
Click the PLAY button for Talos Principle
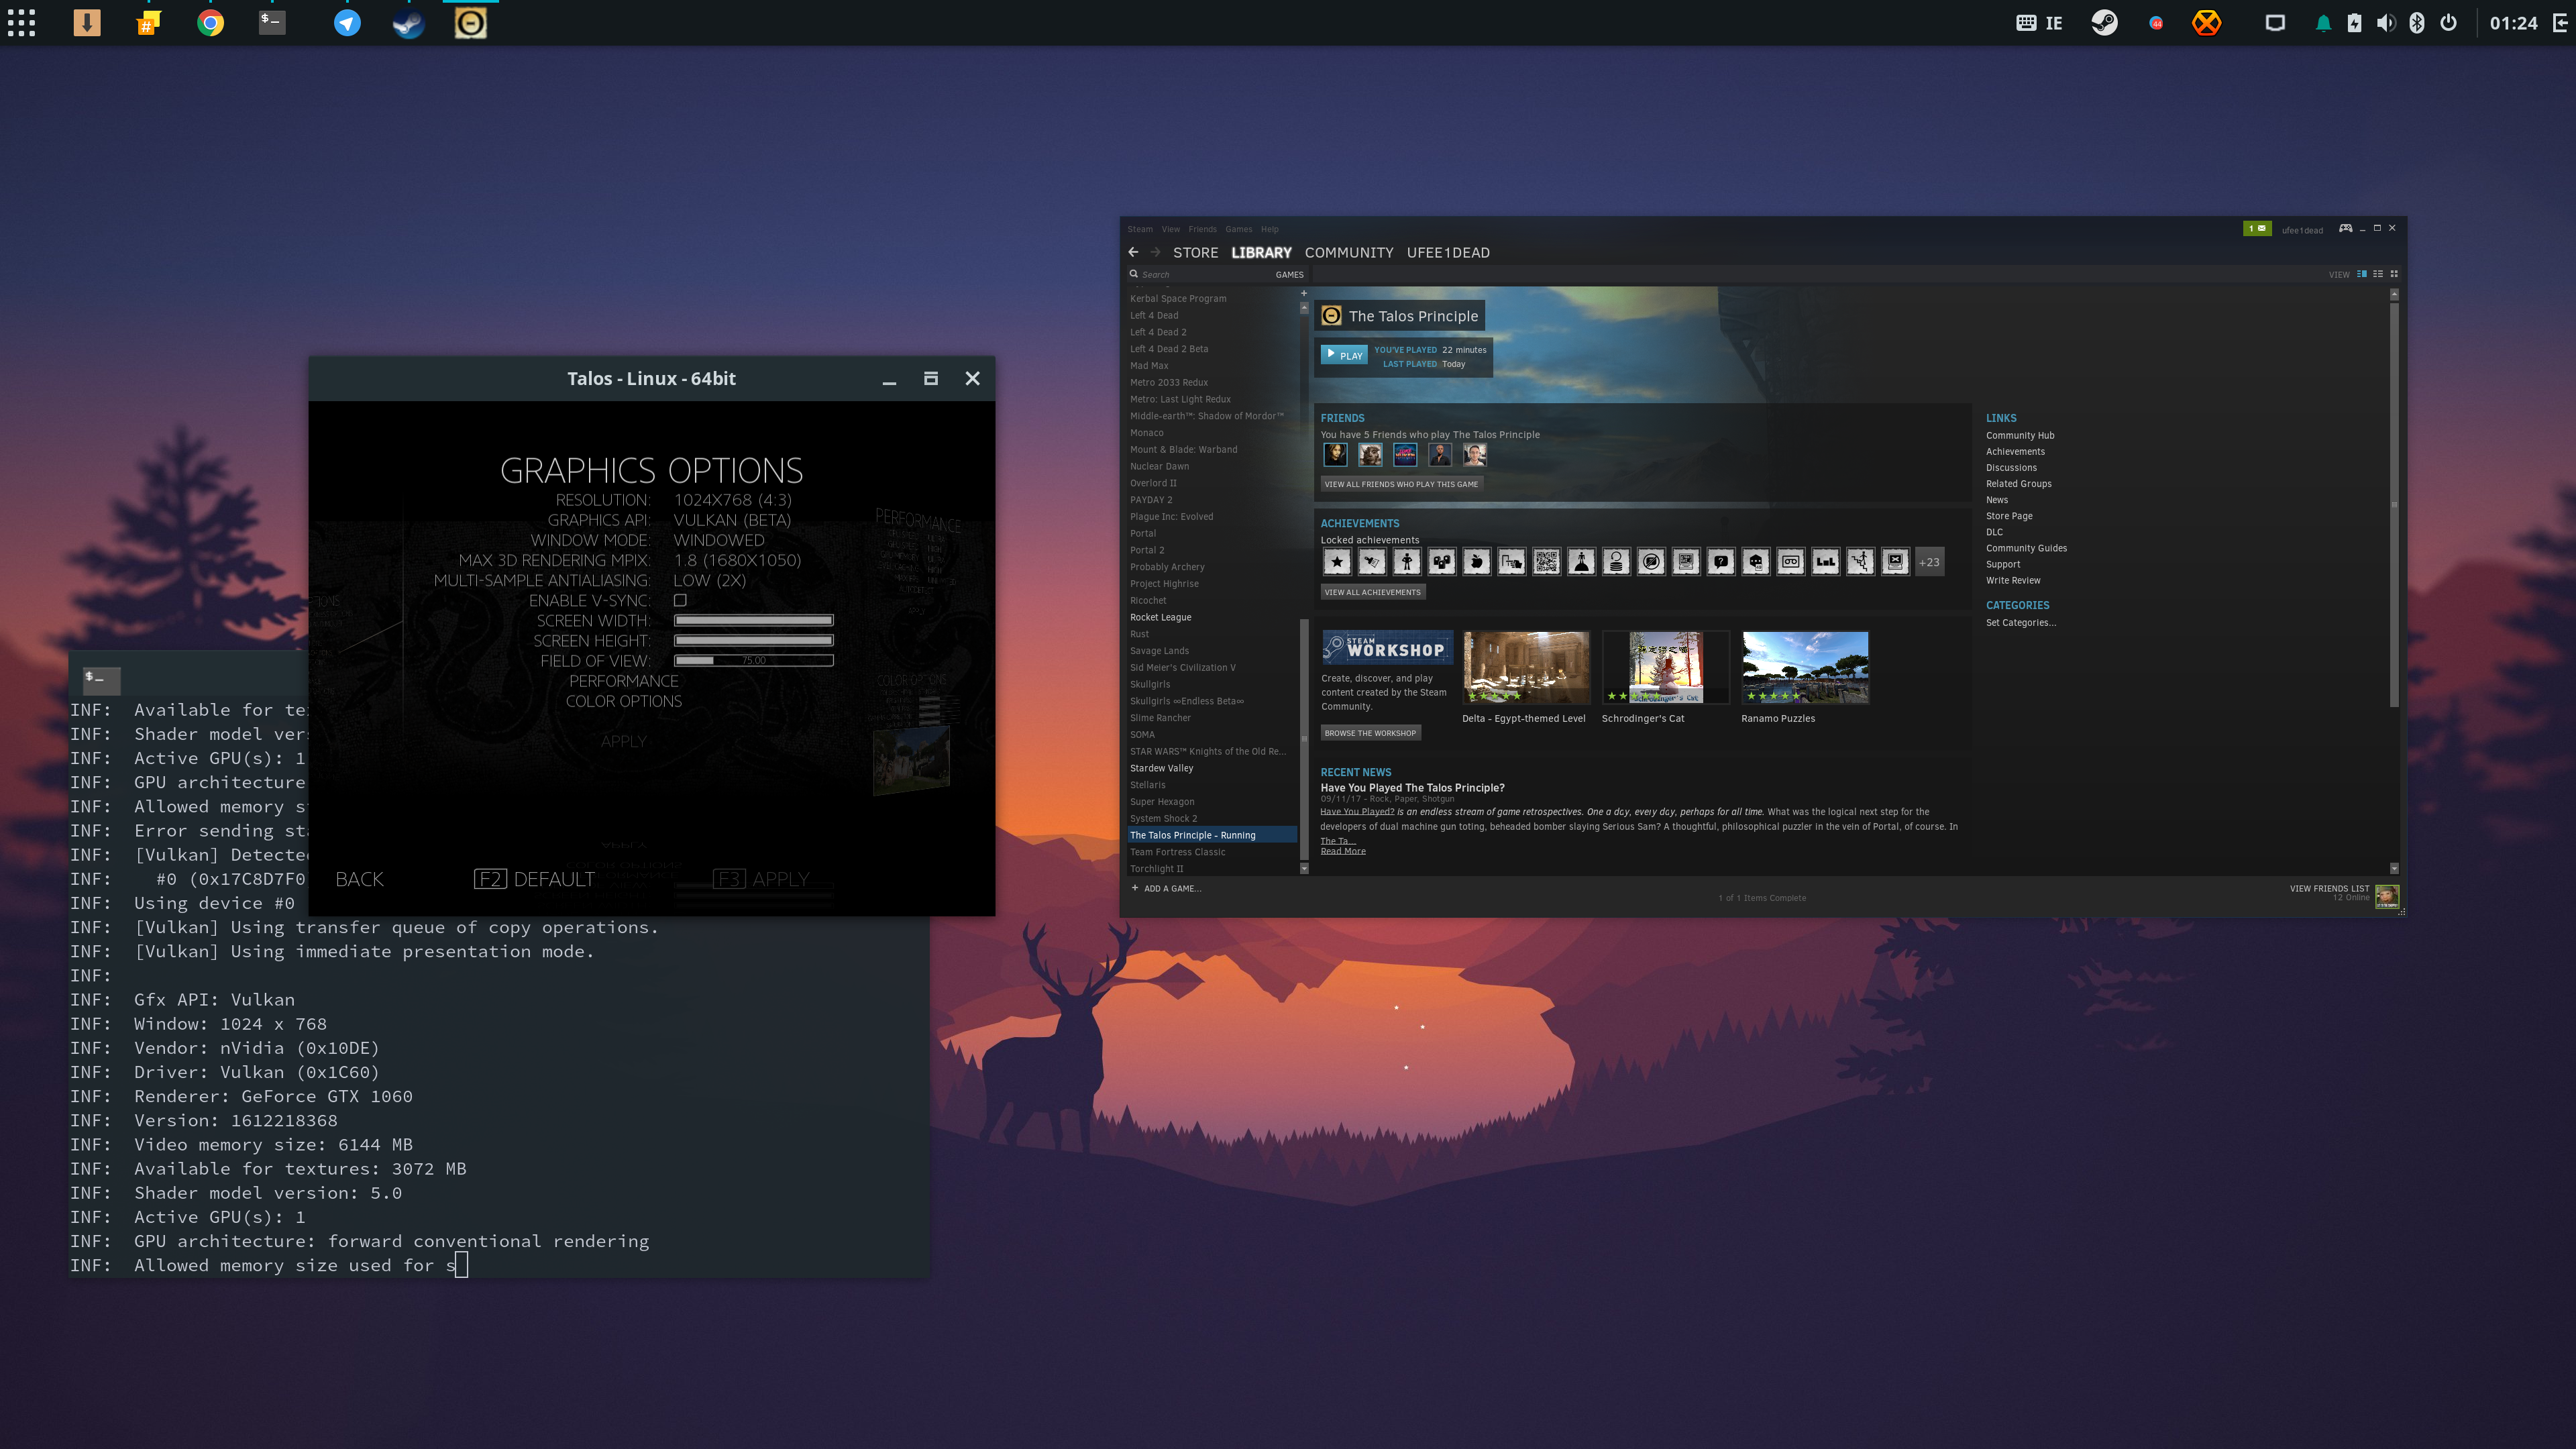[1344, 355]
